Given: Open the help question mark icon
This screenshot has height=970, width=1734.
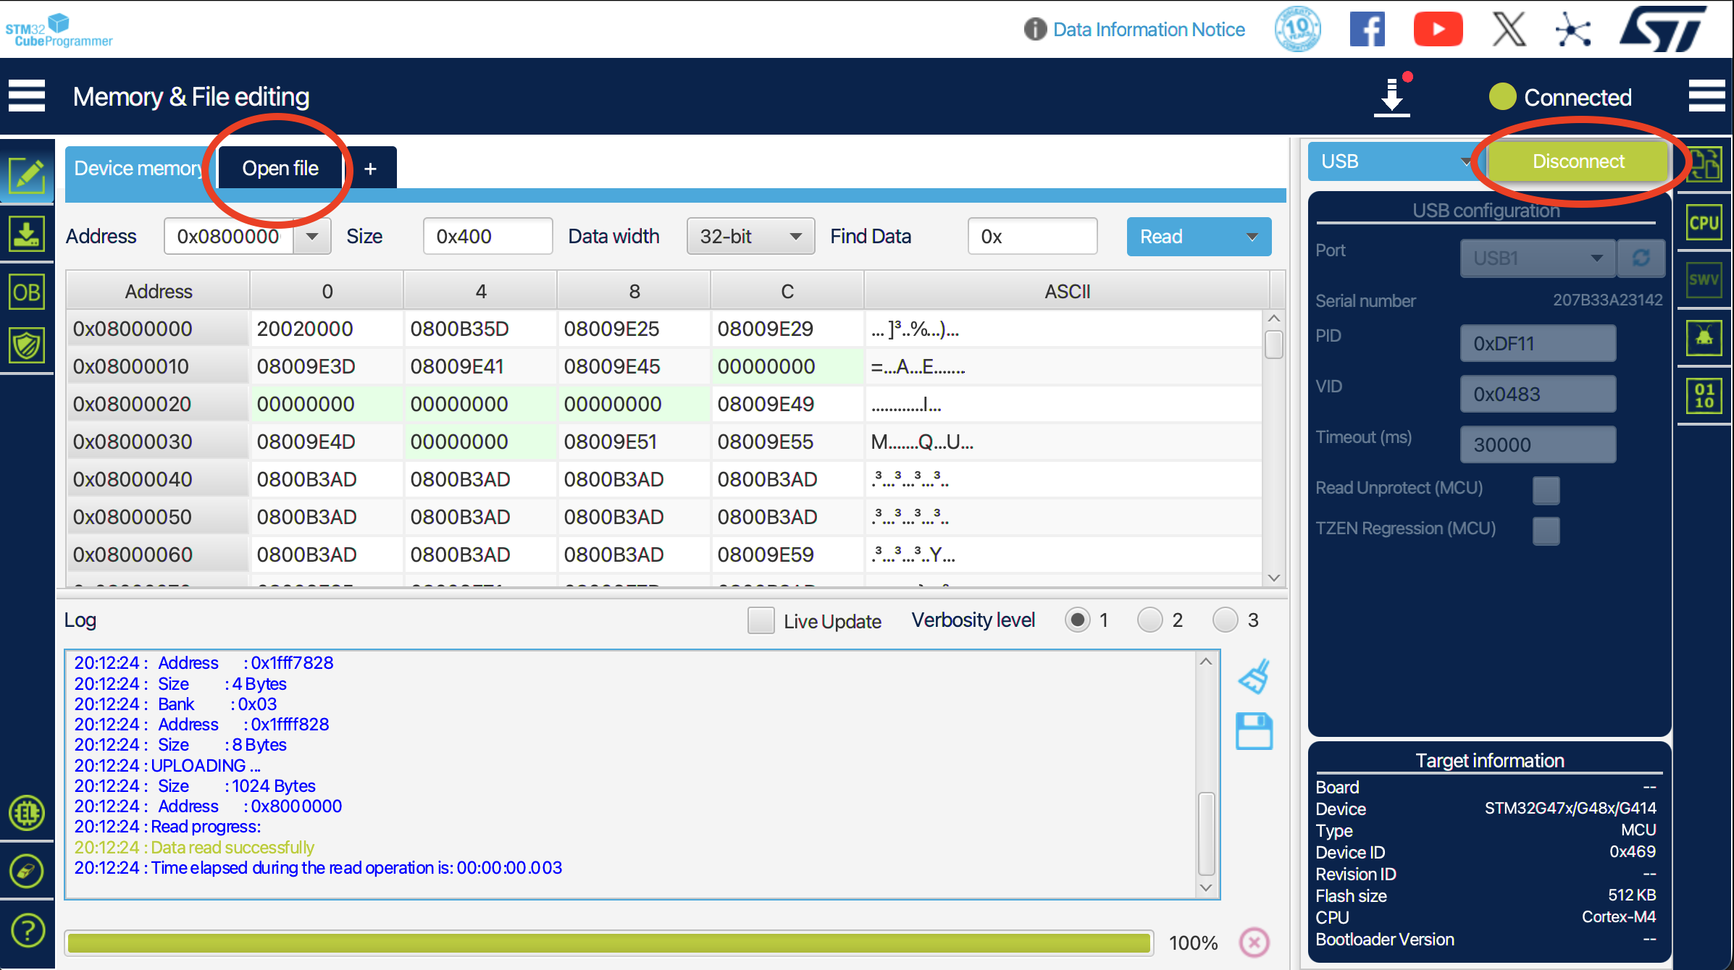Looking at the screenshot, I should click(28, 930).
